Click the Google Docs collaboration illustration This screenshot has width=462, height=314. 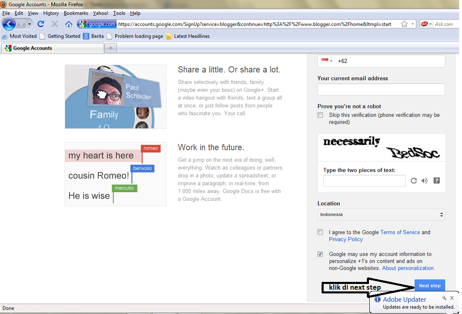[115, 174]
